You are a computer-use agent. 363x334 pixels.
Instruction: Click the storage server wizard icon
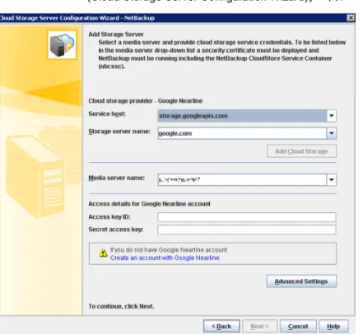[x=62, y=45]
